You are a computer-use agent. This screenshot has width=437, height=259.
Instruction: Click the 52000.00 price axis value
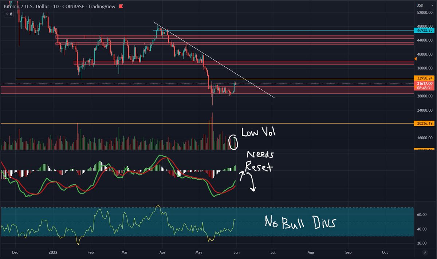pos(424,12)
